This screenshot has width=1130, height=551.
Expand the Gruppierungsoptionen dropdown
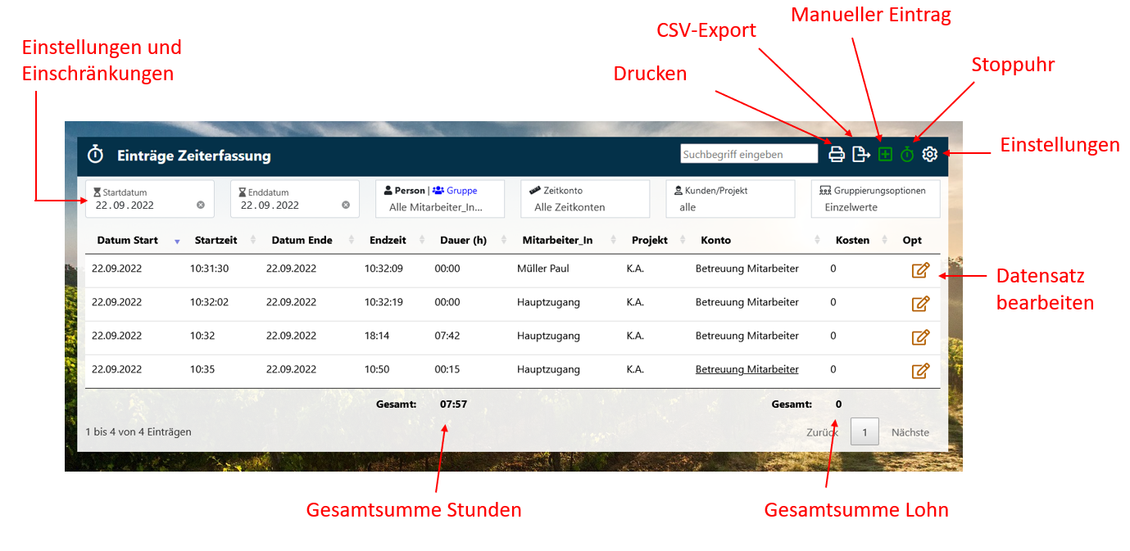pos(875,200)
